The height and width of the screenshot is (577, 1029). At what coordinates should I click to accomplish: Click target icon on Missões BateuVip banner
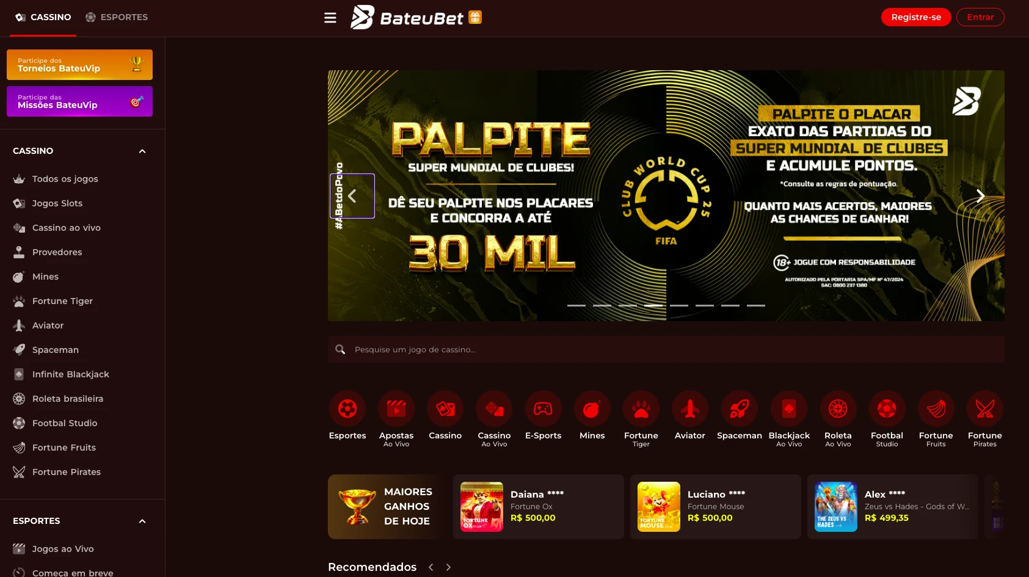coord(136,101)
